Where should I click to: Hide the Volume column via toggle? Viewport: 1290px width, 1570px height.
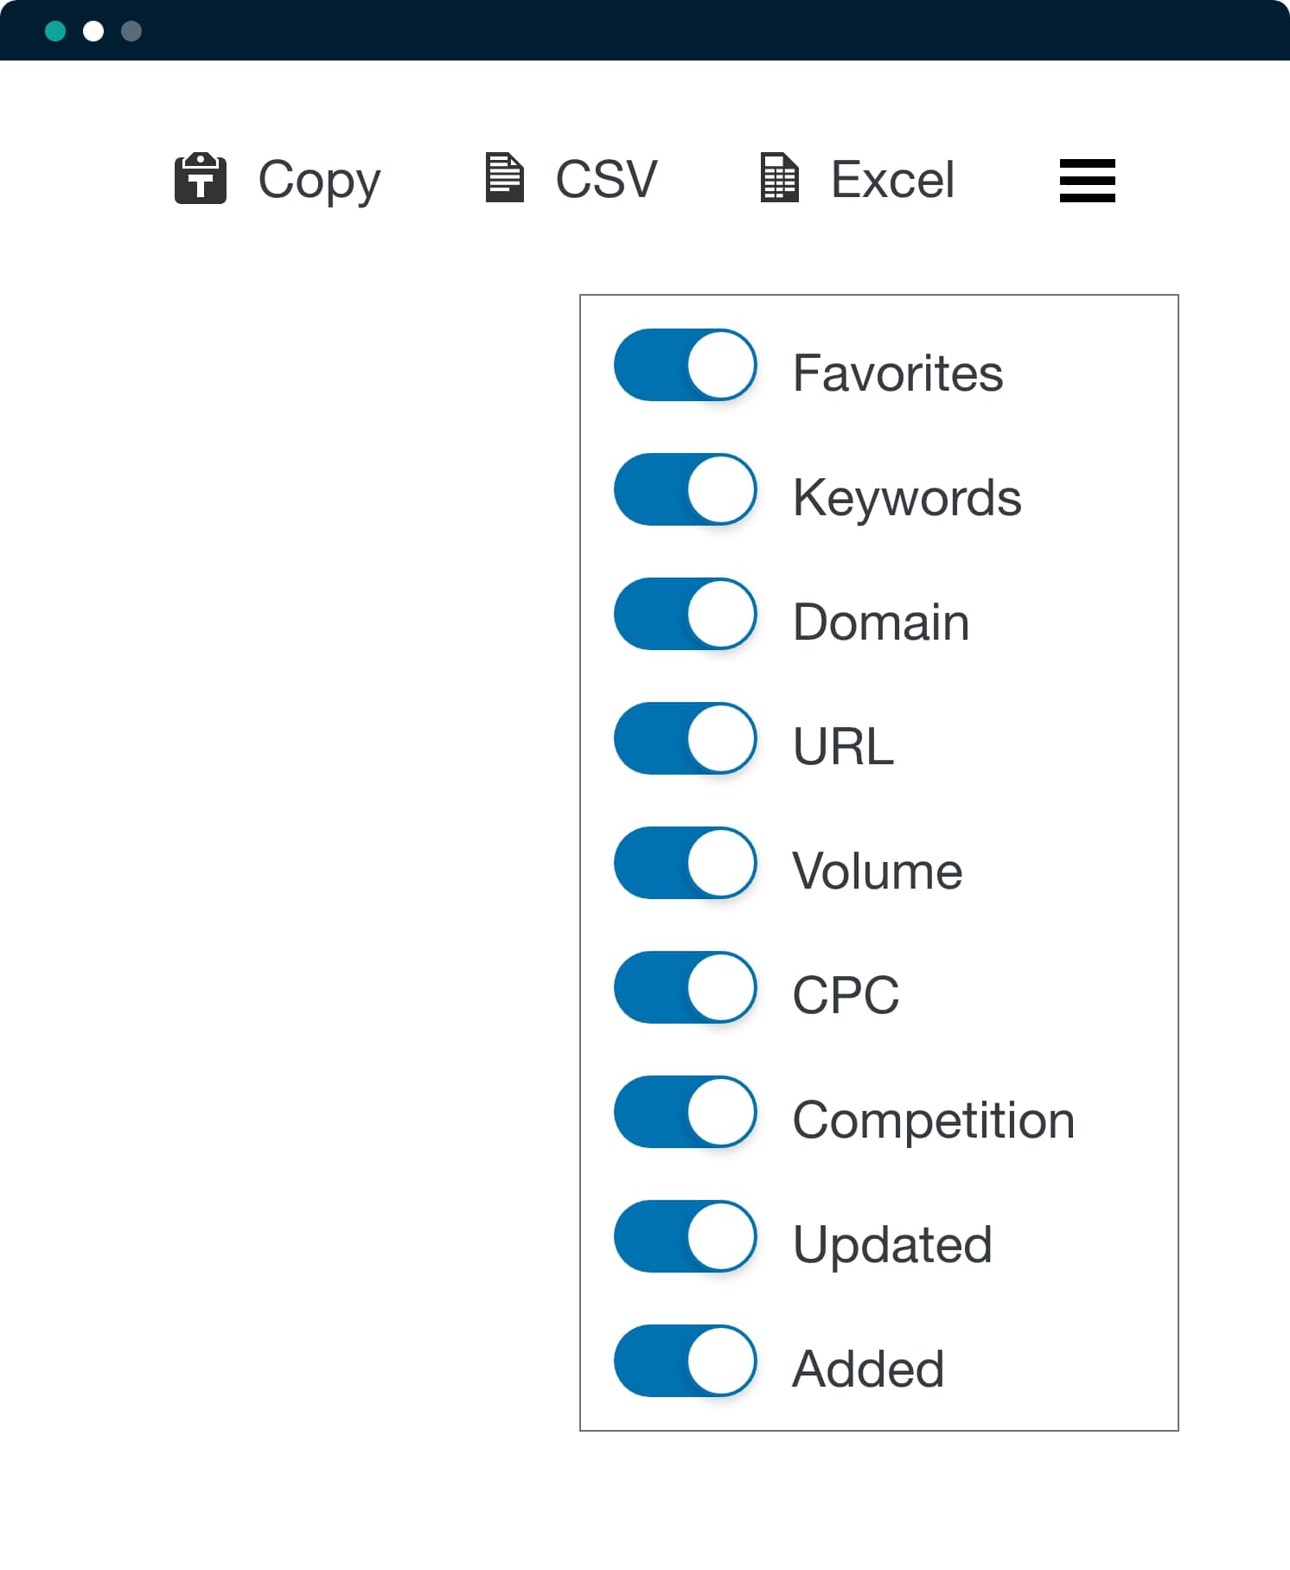pyautogui.click(x=686, y=863)
